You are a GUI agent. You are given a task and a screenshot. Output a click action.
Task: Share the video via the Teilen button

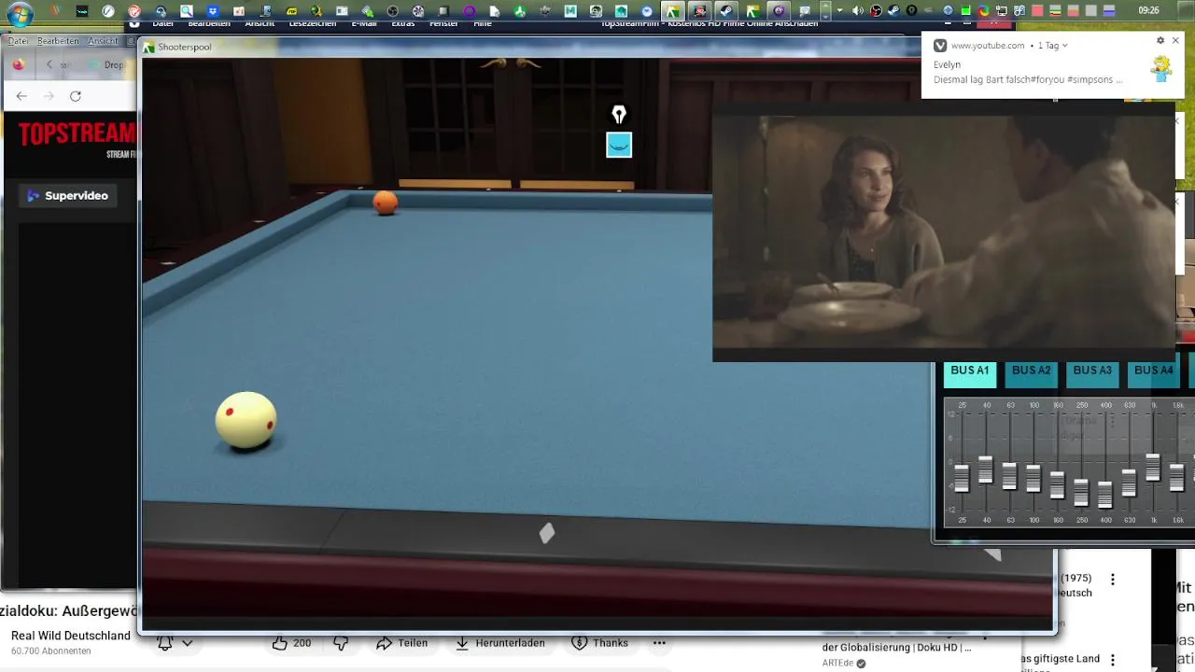tap(401, 643)
